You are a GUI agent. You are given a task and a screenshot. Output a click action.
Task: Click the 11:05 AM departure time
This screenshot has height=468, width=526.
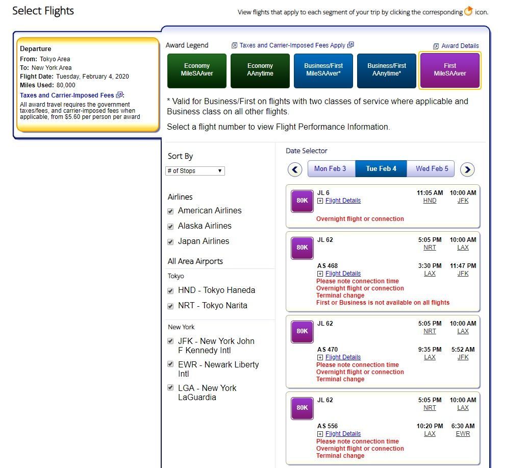tap(430, 193)
